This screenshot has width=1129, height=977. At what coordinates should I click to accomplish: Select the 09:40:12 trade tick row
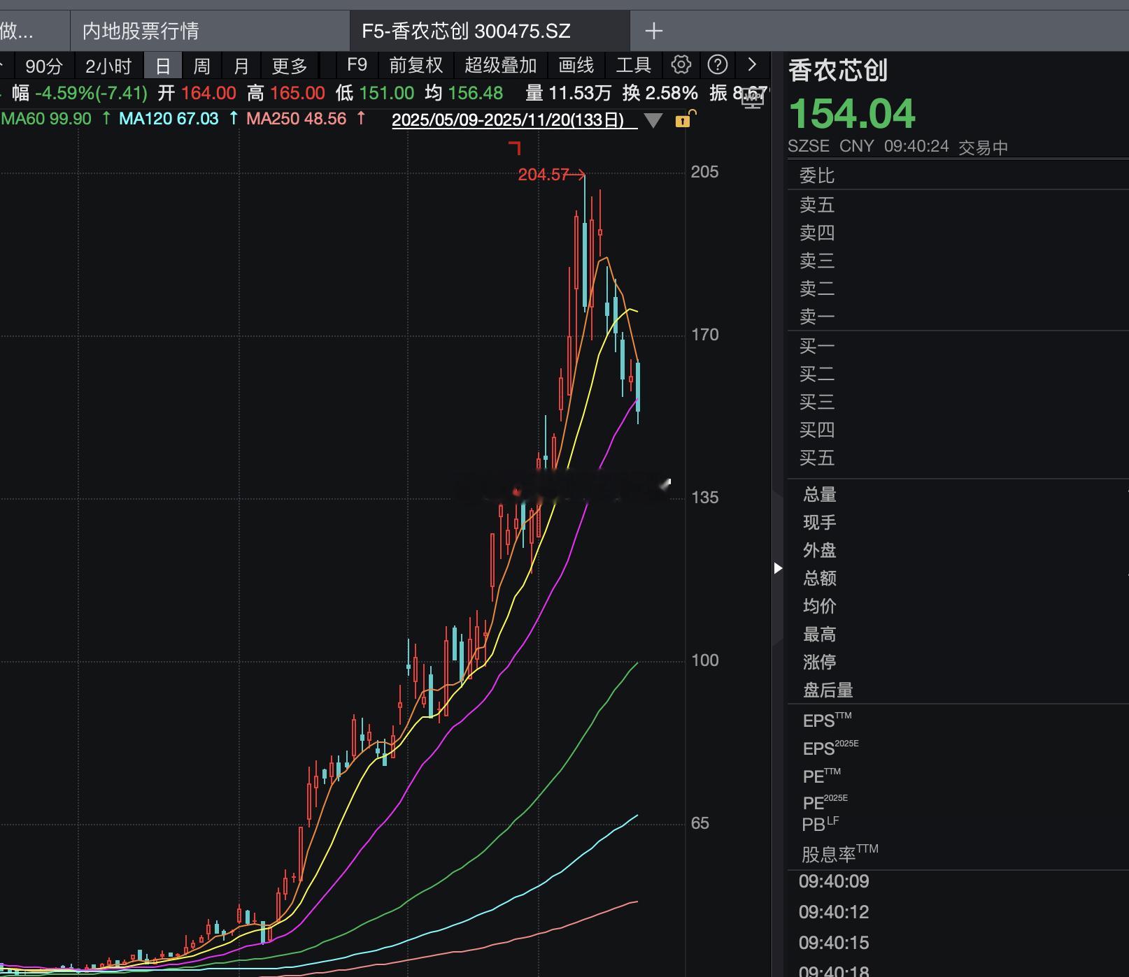(x=958, y=912)
